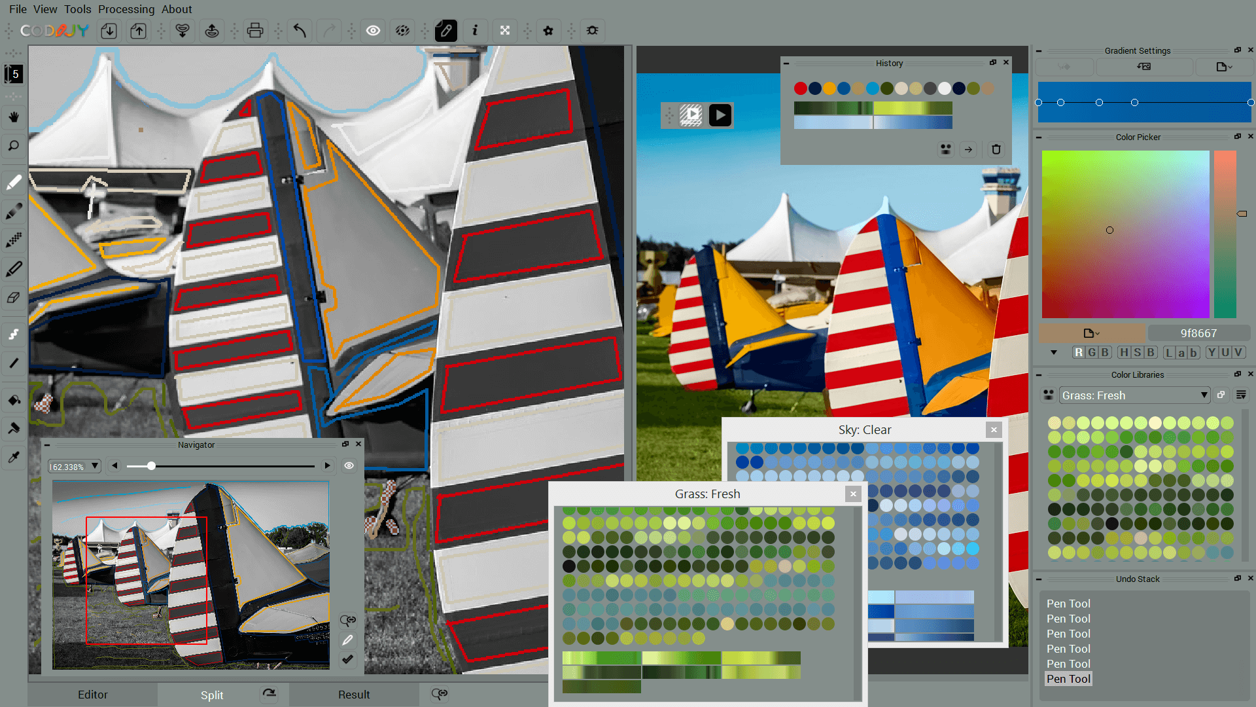Click the hex color field 9f8667
Screen dimensions: 1256x707
pos(1198,333)
